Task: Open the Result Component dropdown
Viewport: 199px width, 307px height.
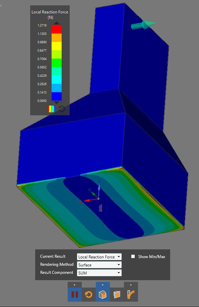Action: pyautogui.click(x=99, y=273)
